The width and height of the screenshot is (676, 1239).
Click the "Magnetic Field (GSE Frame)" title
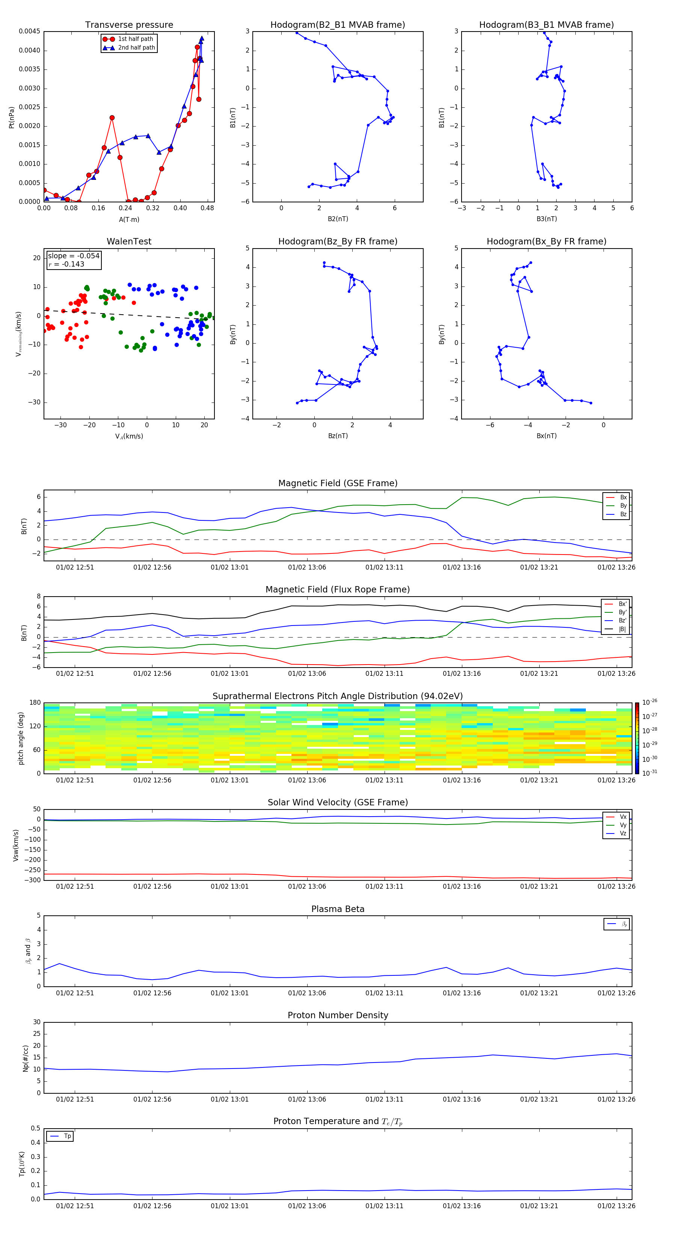point(338,483)
